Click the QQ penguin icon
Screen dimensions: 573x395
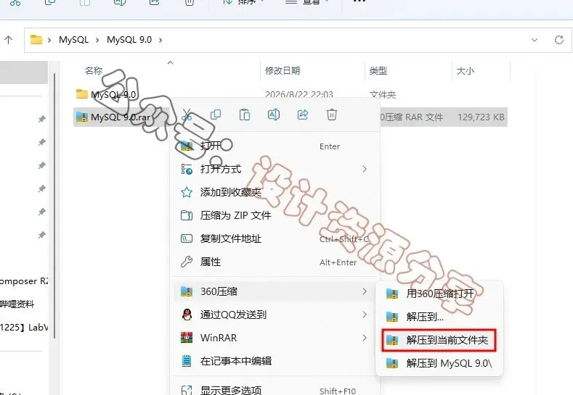pos(187,315)
